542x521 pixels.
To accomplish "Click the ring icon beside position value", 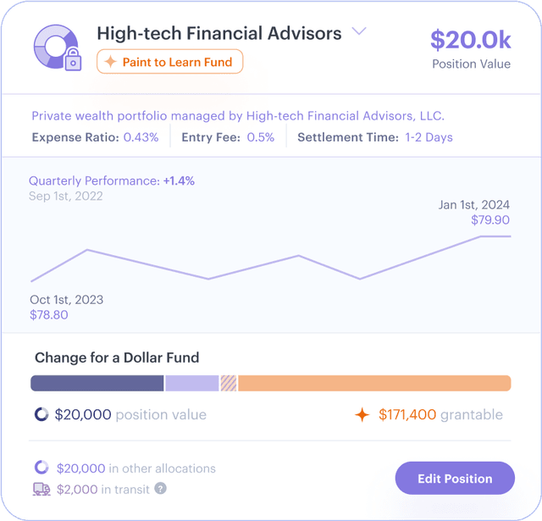I will (41, 415).
